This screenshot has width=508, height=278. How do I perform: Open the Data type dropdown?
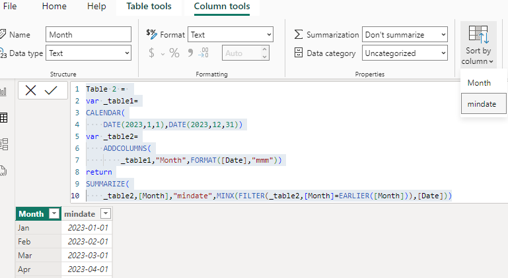pyautogui.click(x=89, y=53)
